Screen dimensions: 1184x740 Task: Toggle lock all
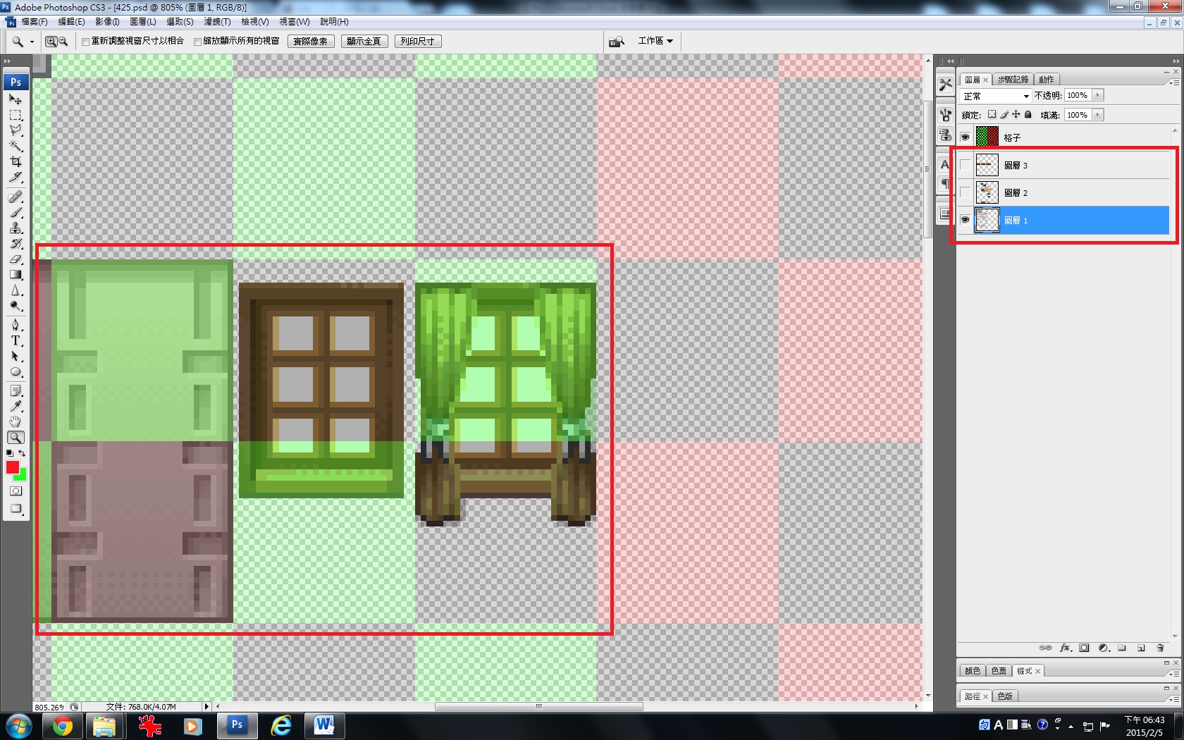click(x=1028, y=114)
